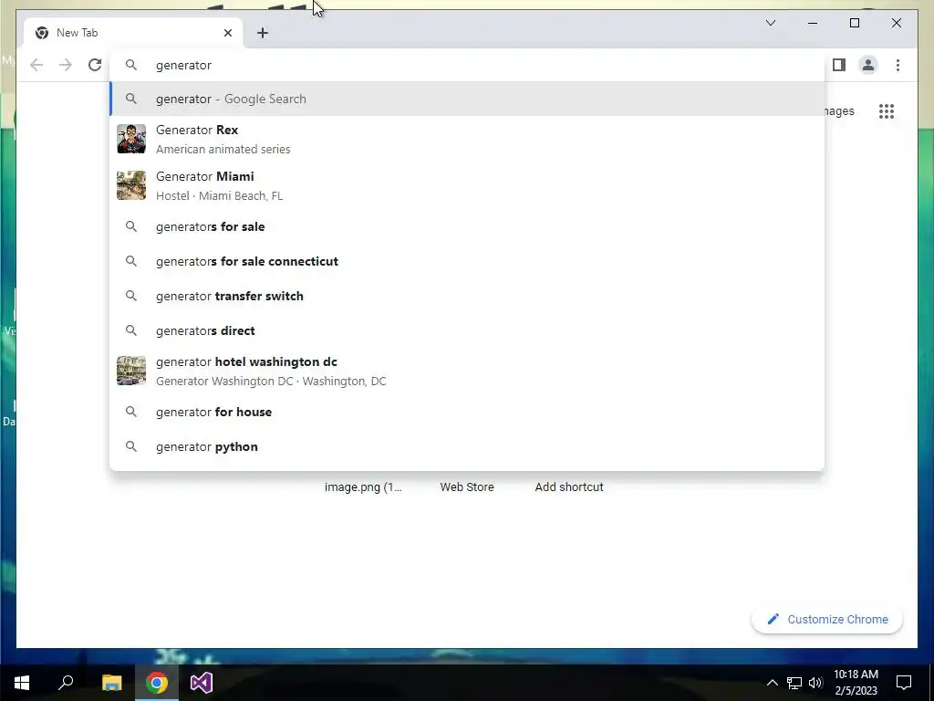Maximize the Chrome window

point(854,23)
